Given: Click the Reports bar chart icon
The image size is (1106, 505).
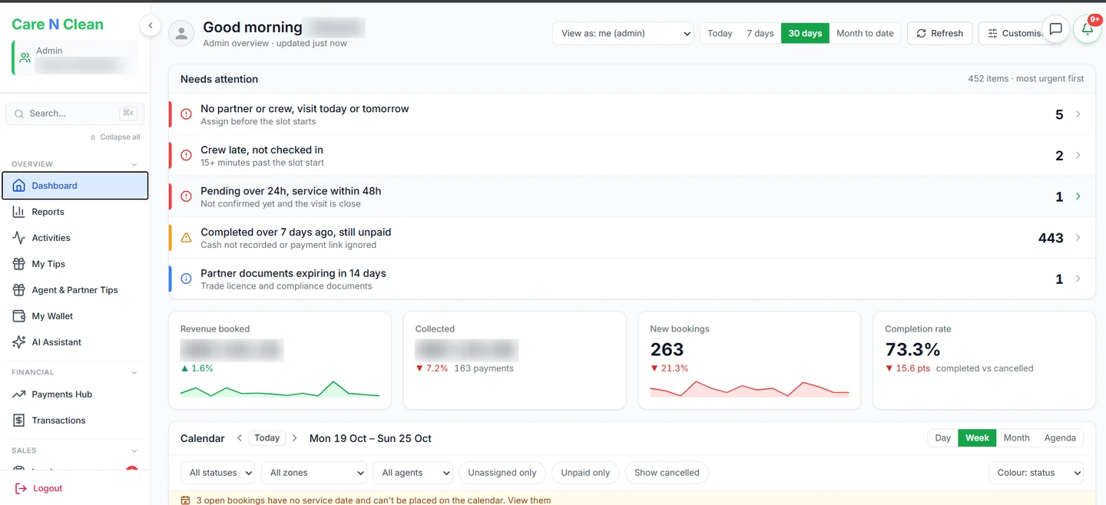Looking at the screenshot, I should pos(19,212).
